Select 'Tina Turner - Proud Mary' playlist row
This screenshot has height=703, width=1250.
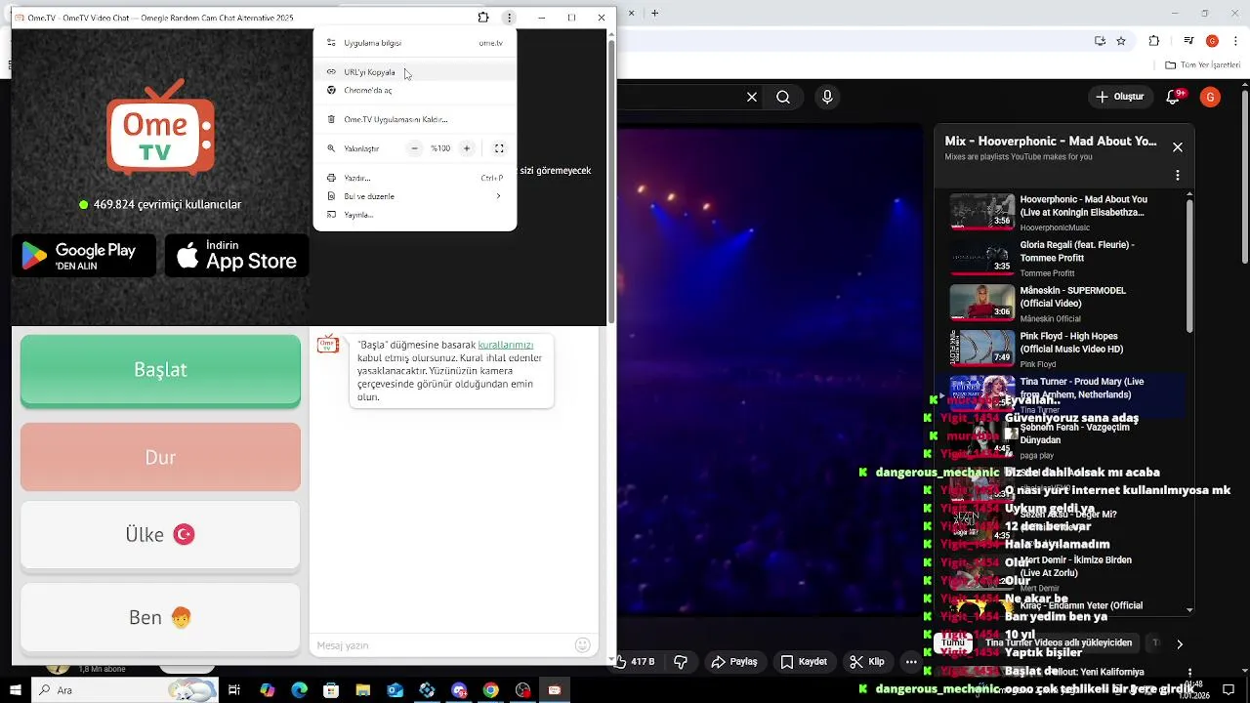[x=1061, y=394]
